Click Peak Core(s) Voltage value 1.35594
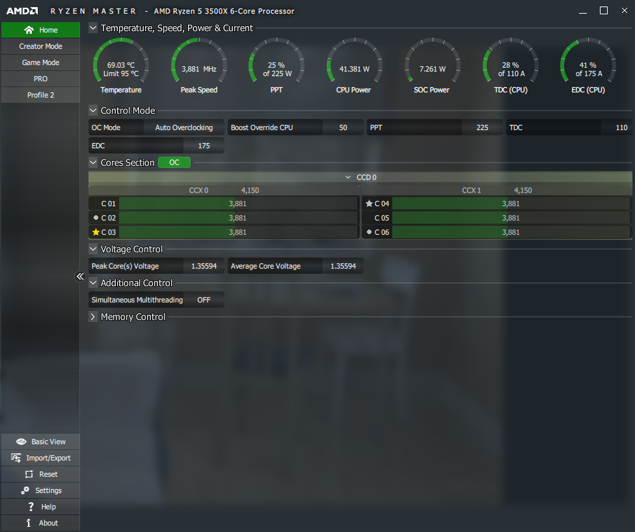635x532 pixels. 204,266
